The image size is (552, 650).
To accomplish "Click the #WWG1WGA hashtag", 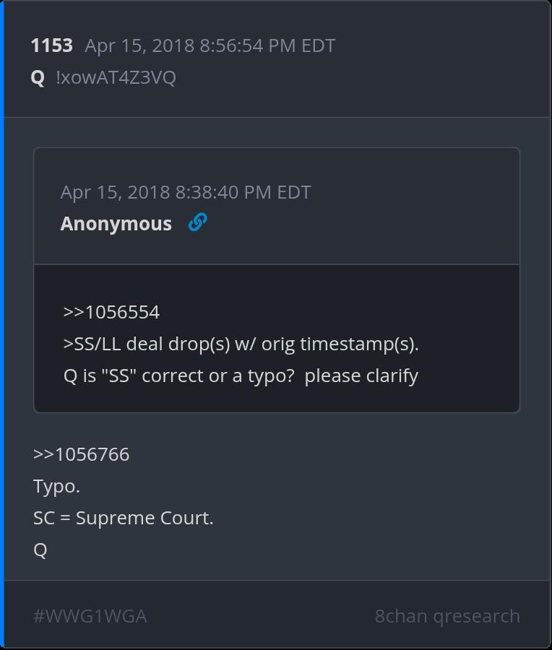I will pos(90,616).
